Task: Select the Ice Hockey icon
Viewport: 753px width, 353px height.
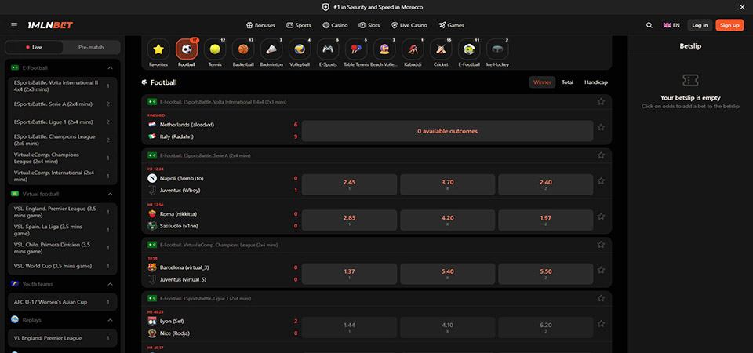Action: [x=497, y=49]
